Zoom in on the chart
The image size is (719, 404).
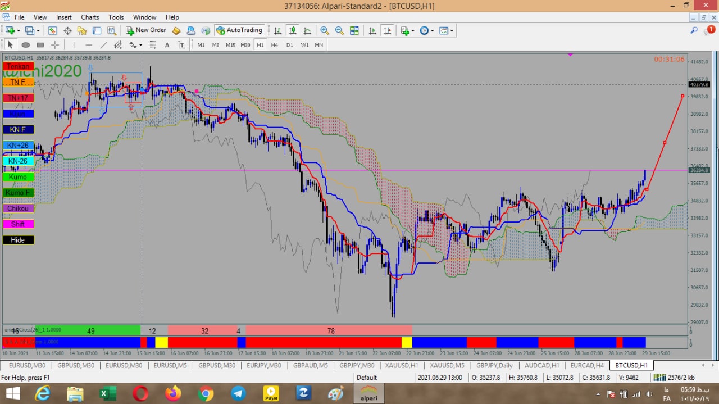tap(325, 30)
